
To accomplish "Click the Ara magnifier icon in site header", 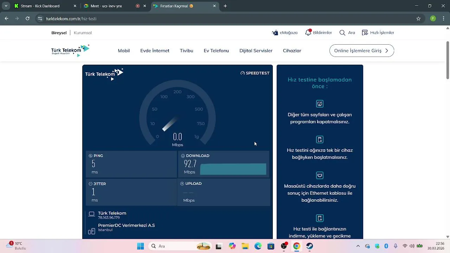I will click(x=342, y=33).
